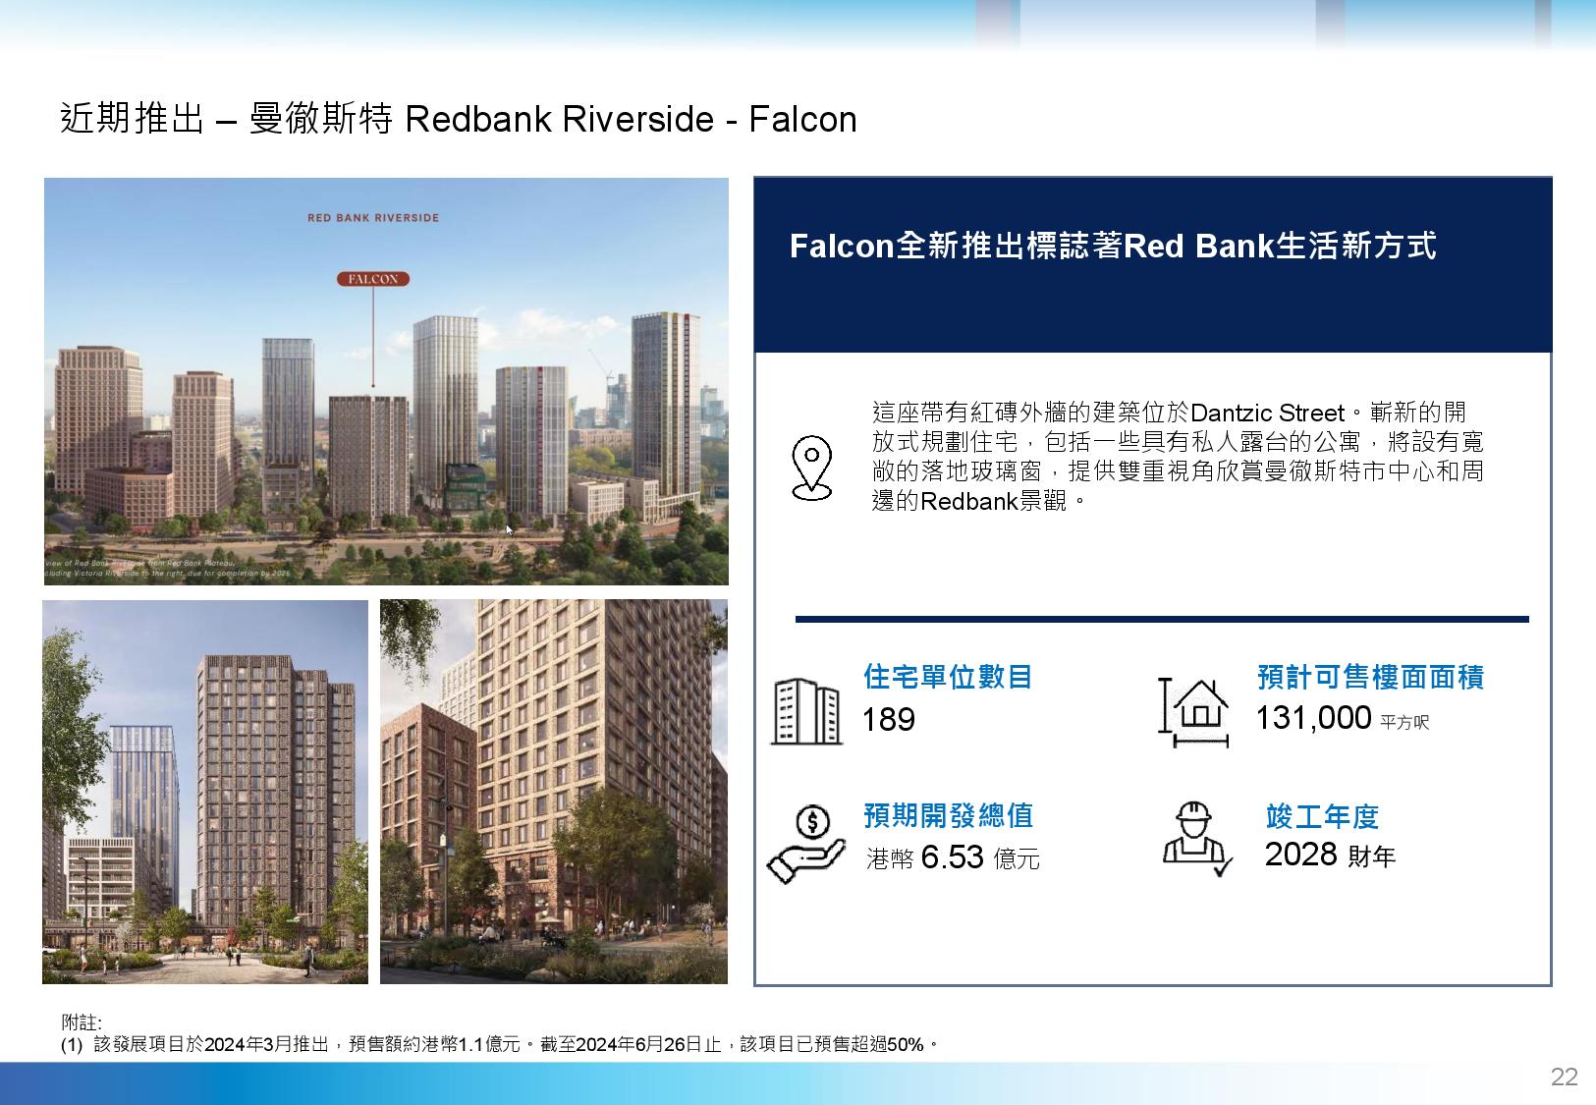Open the close-up brick facade image
Viewport: 1596px width, 1105px height.
tap(554, 792)
